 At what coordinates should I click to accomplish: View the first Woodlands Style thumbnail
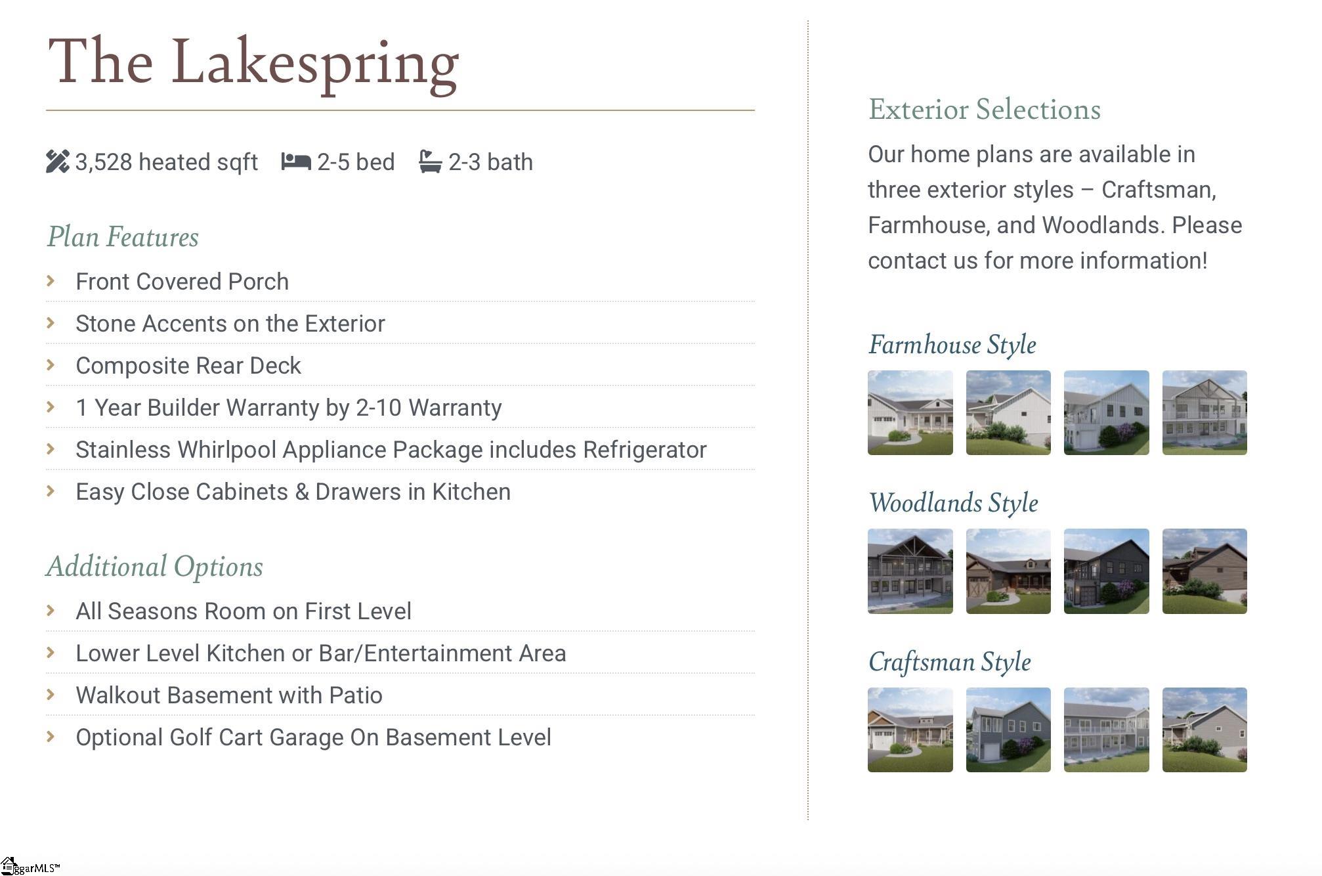(x=910, y=571)
